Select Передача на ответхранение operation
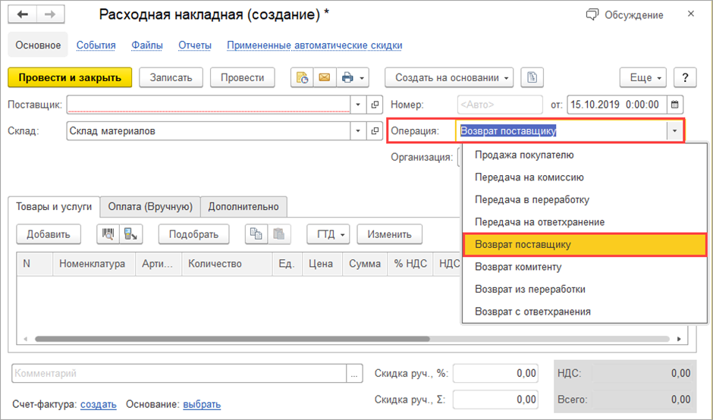The height and width of the screenshot is (420, 713). (584, 222)
